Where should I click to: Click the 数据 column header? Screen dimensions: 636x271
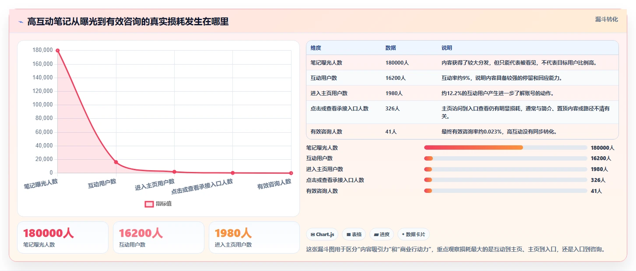(390, 48)
